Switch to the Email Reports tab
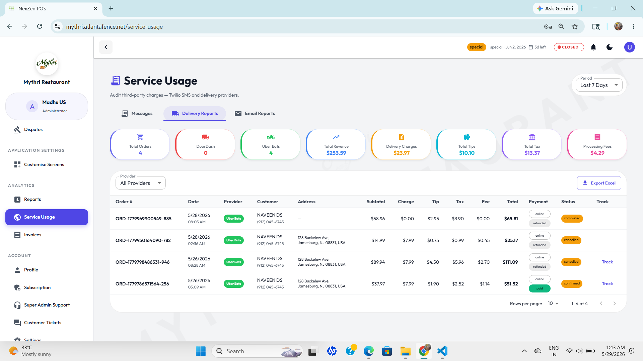The image size is (643, 361). (x=255, y=113)
